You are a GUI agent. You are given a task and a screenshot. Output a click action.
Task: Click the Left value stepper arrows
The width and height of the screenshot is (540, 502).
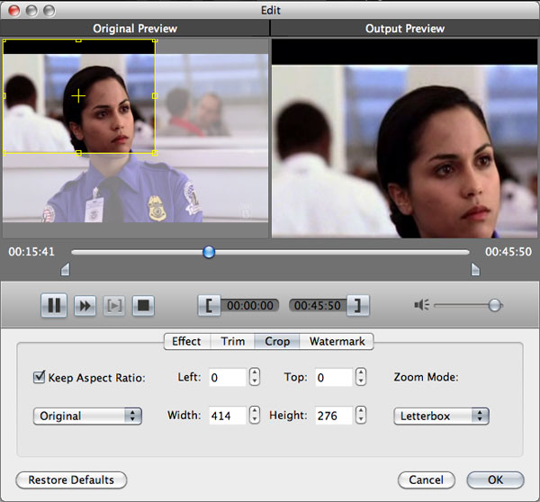255,378
